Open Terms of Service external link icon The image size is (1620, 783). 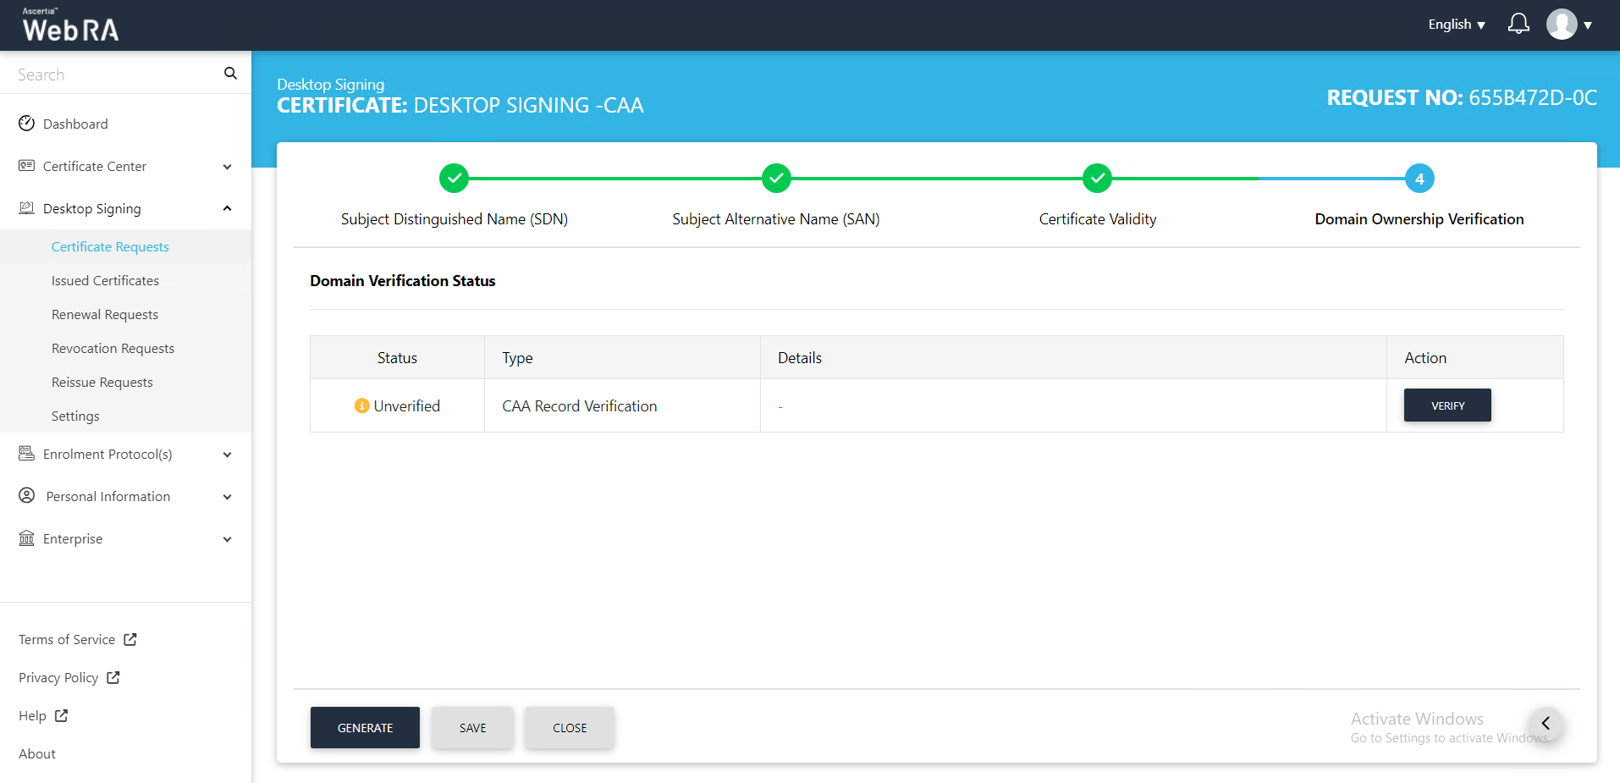point(130,640)
